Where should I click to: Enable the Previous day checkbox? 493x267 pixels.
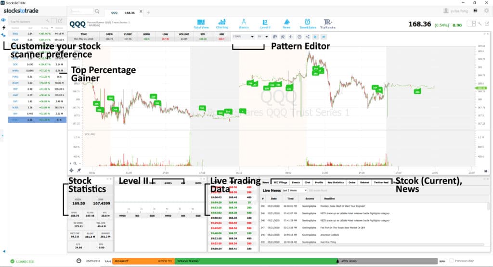(x=451, y=261)
